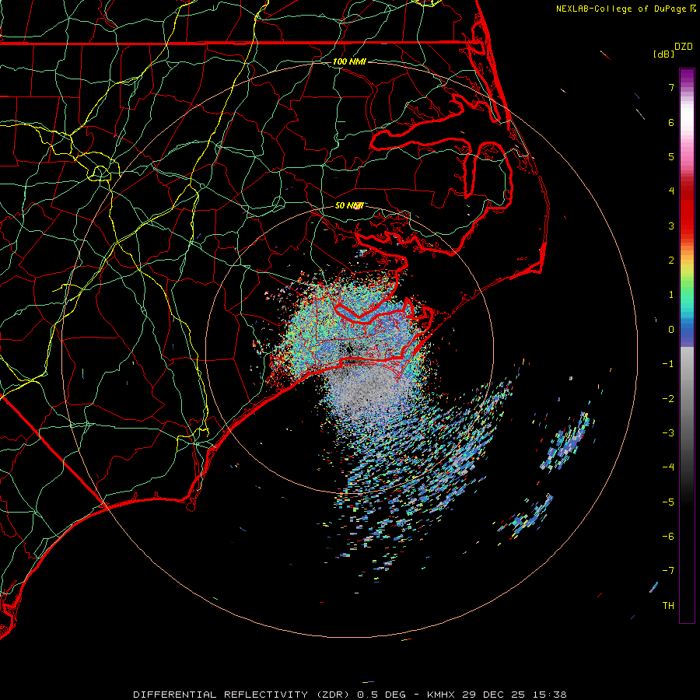Click the 4 value on color scale

coord(671,191)
